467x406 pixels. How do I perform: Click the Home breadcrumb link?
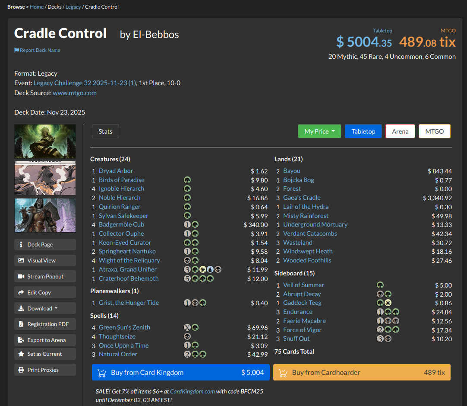[x=37, y=7]
